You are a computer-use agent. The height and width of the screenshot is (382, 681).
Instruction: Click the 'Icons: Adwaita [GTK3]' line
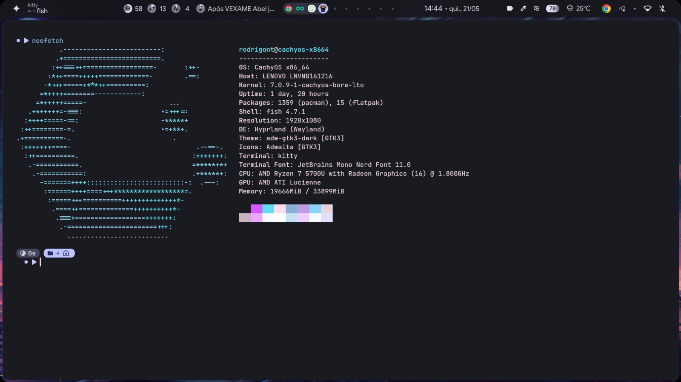coord(280,147)
